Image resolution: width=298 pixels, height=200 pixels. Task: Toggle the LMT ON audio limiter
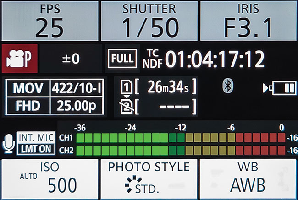36,149
